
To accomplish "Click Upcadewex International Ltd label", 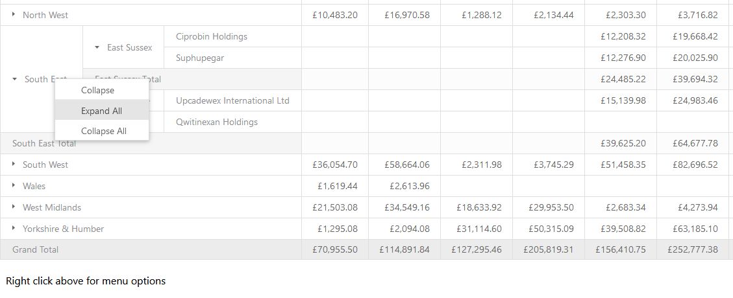I will [x=233, y=100].
